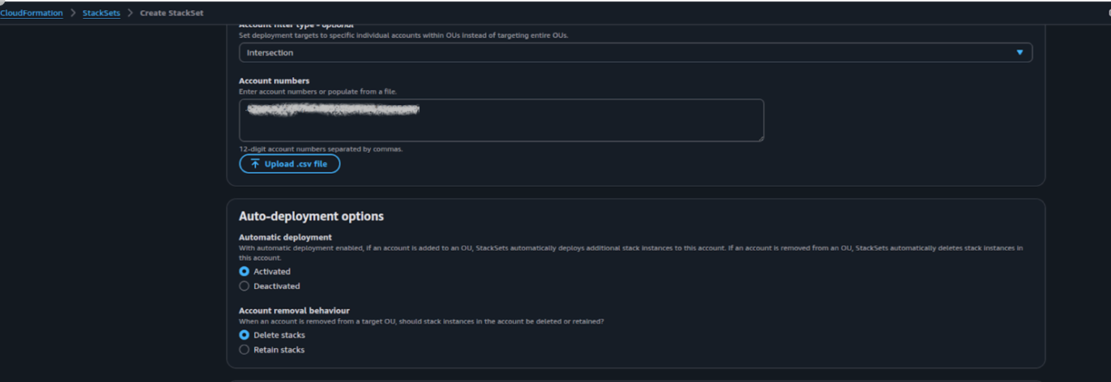Click chevron separator after StackSets breadcrumb

click(130, 13)
